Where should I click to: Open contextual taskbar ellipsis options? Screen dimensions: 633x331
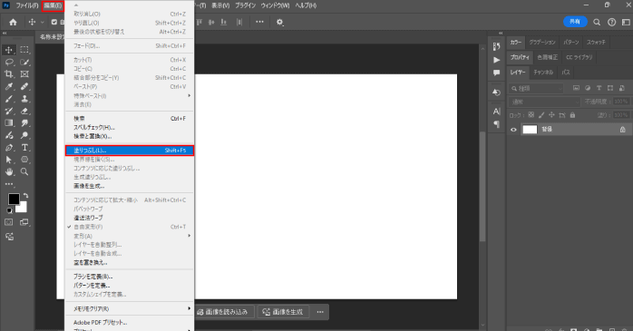(320, 312)
